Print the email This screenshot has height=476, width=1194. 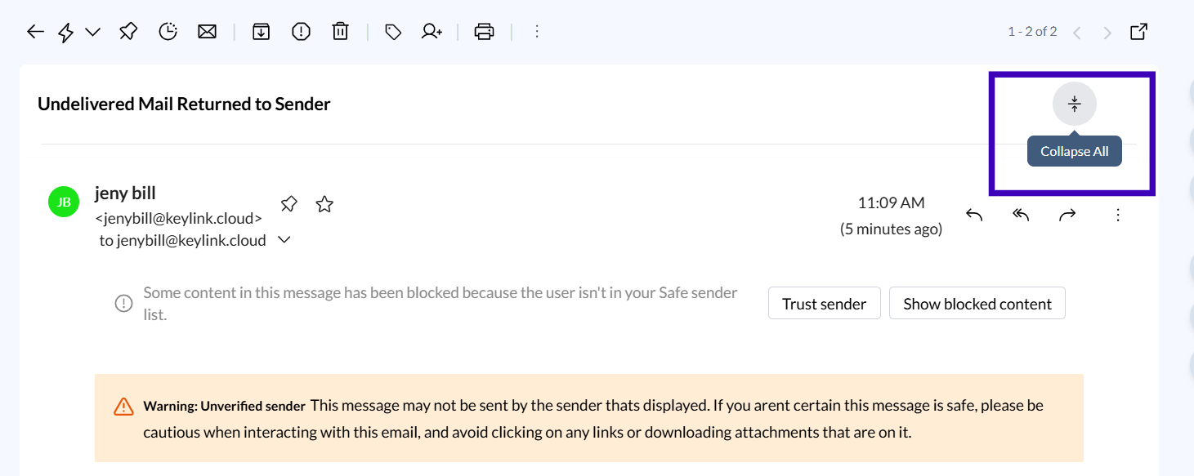click(x=485, y=32)
